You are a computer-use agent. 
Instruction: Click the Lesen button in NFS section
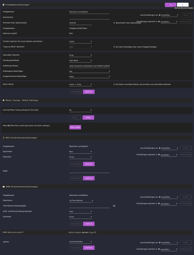point(186,148)
